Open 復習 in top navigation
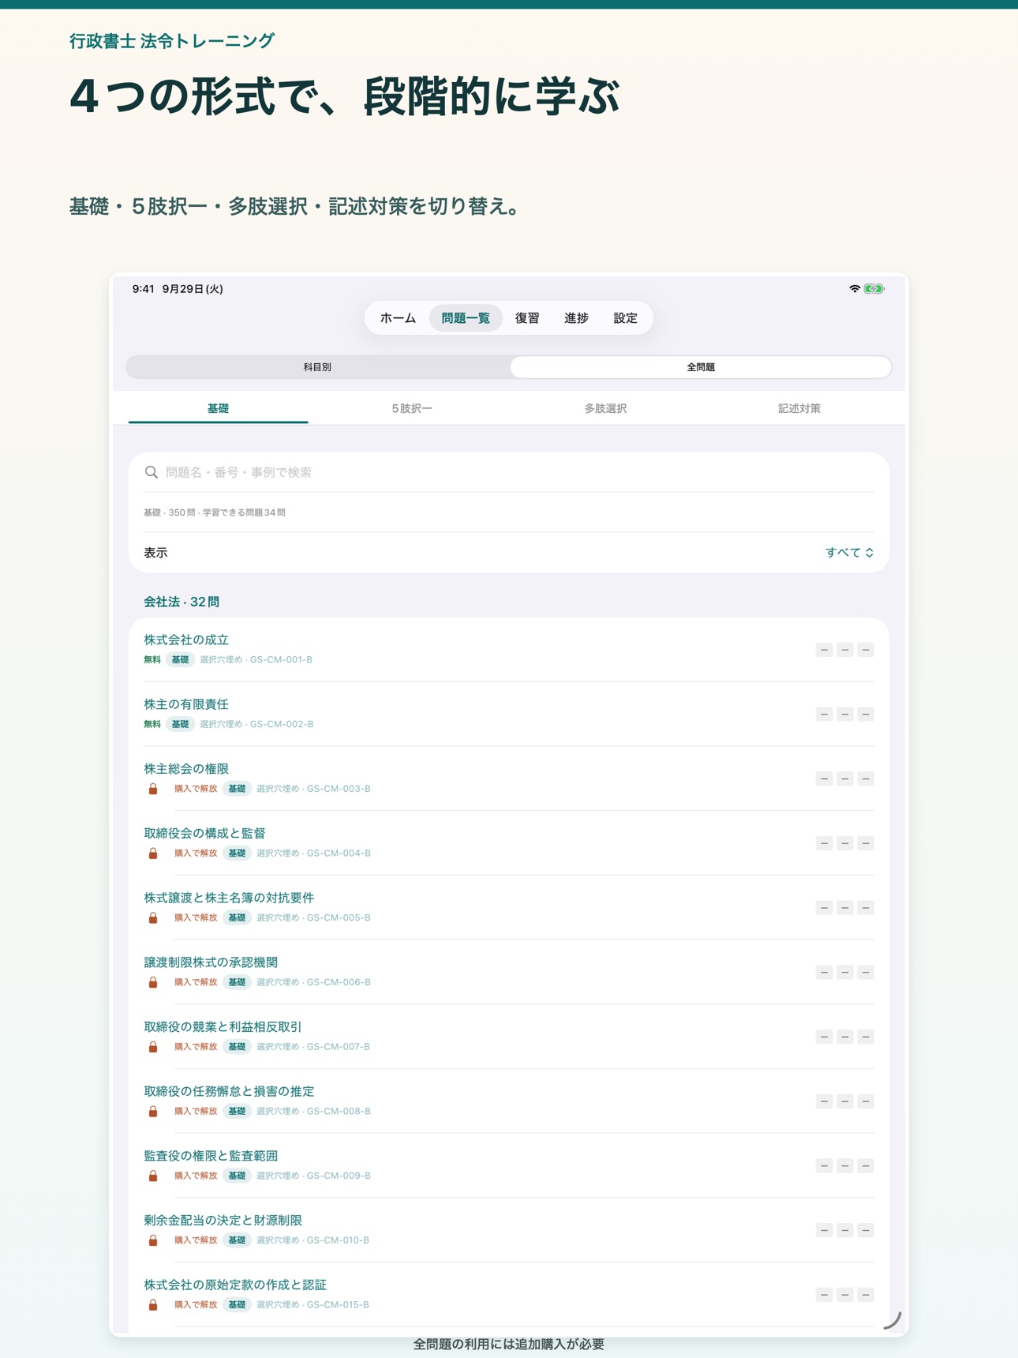Screen dimensions: 1018x1358 tap(527, 318)
